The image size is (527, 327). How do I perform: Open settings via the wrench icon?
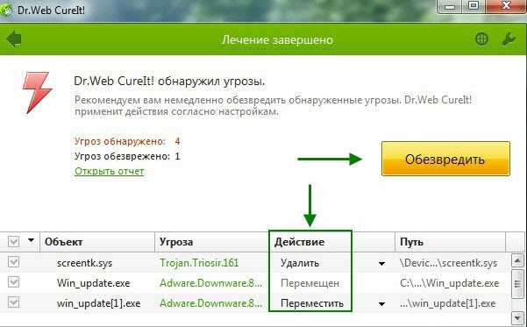coord(509,39)
